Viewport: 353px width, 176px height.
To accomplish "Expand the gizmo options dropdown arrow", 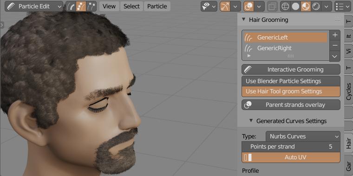I will [235, 7].
